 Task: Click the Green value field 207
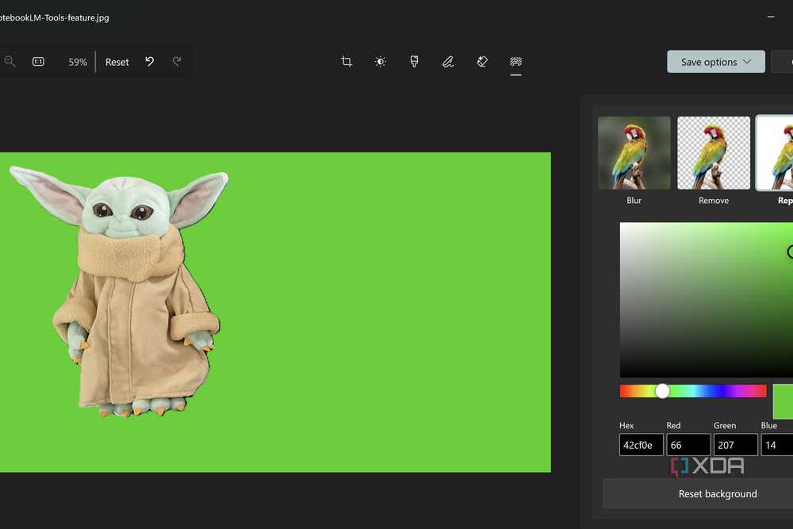(735, 445)
